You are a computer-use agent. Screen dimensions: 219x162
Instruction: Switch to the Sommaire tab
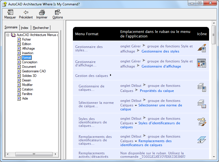coord(11,27)
